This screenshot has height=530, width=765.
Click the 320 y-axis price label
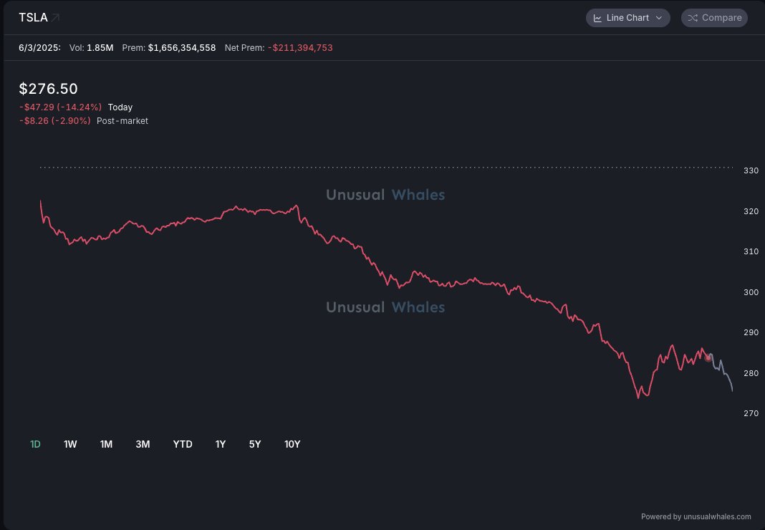pyautogui.click(x=751, y=211)
